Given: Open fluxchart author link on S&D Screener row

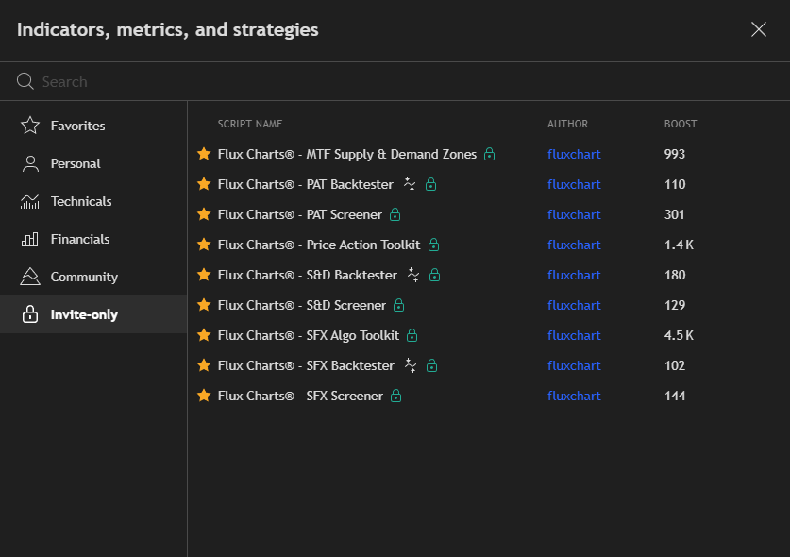Looking at the screenshot, I should pos(574,306).
